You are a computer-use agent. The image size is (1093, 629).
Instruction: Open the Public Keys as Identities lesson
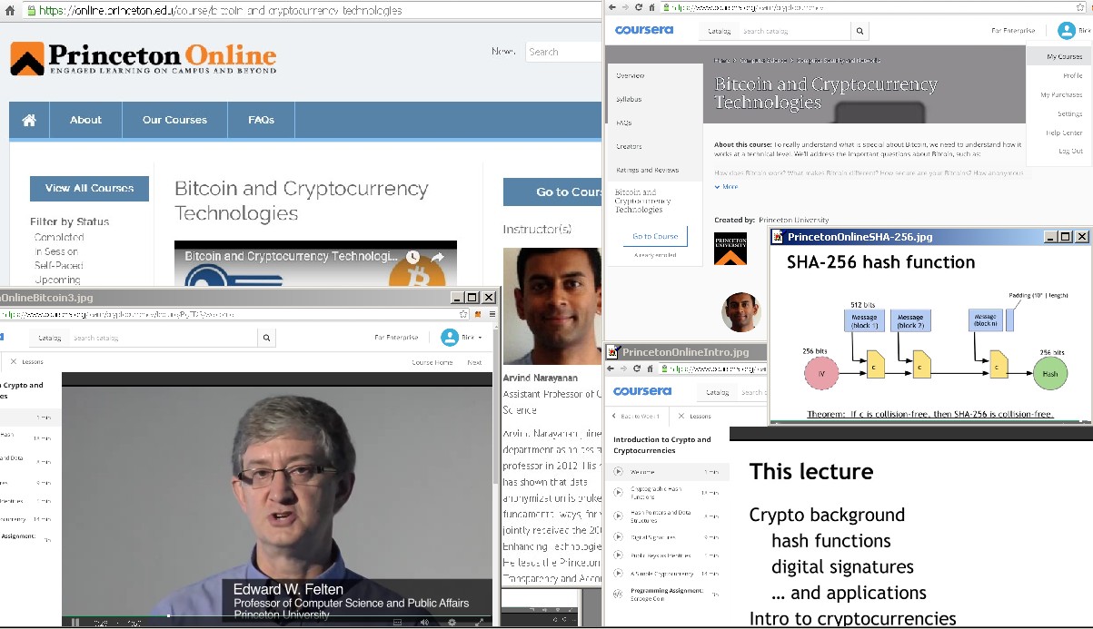[x=668, y=555]
